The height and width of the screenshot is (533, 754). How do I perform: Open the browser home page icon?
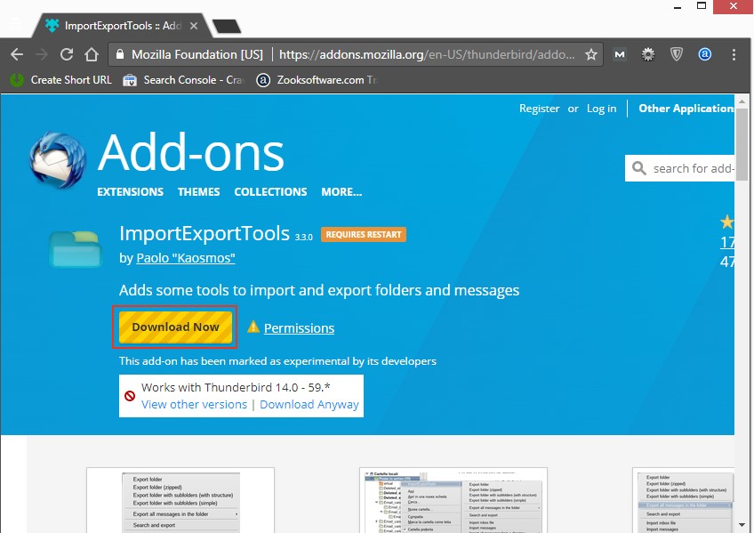click(x=92, y=54)
